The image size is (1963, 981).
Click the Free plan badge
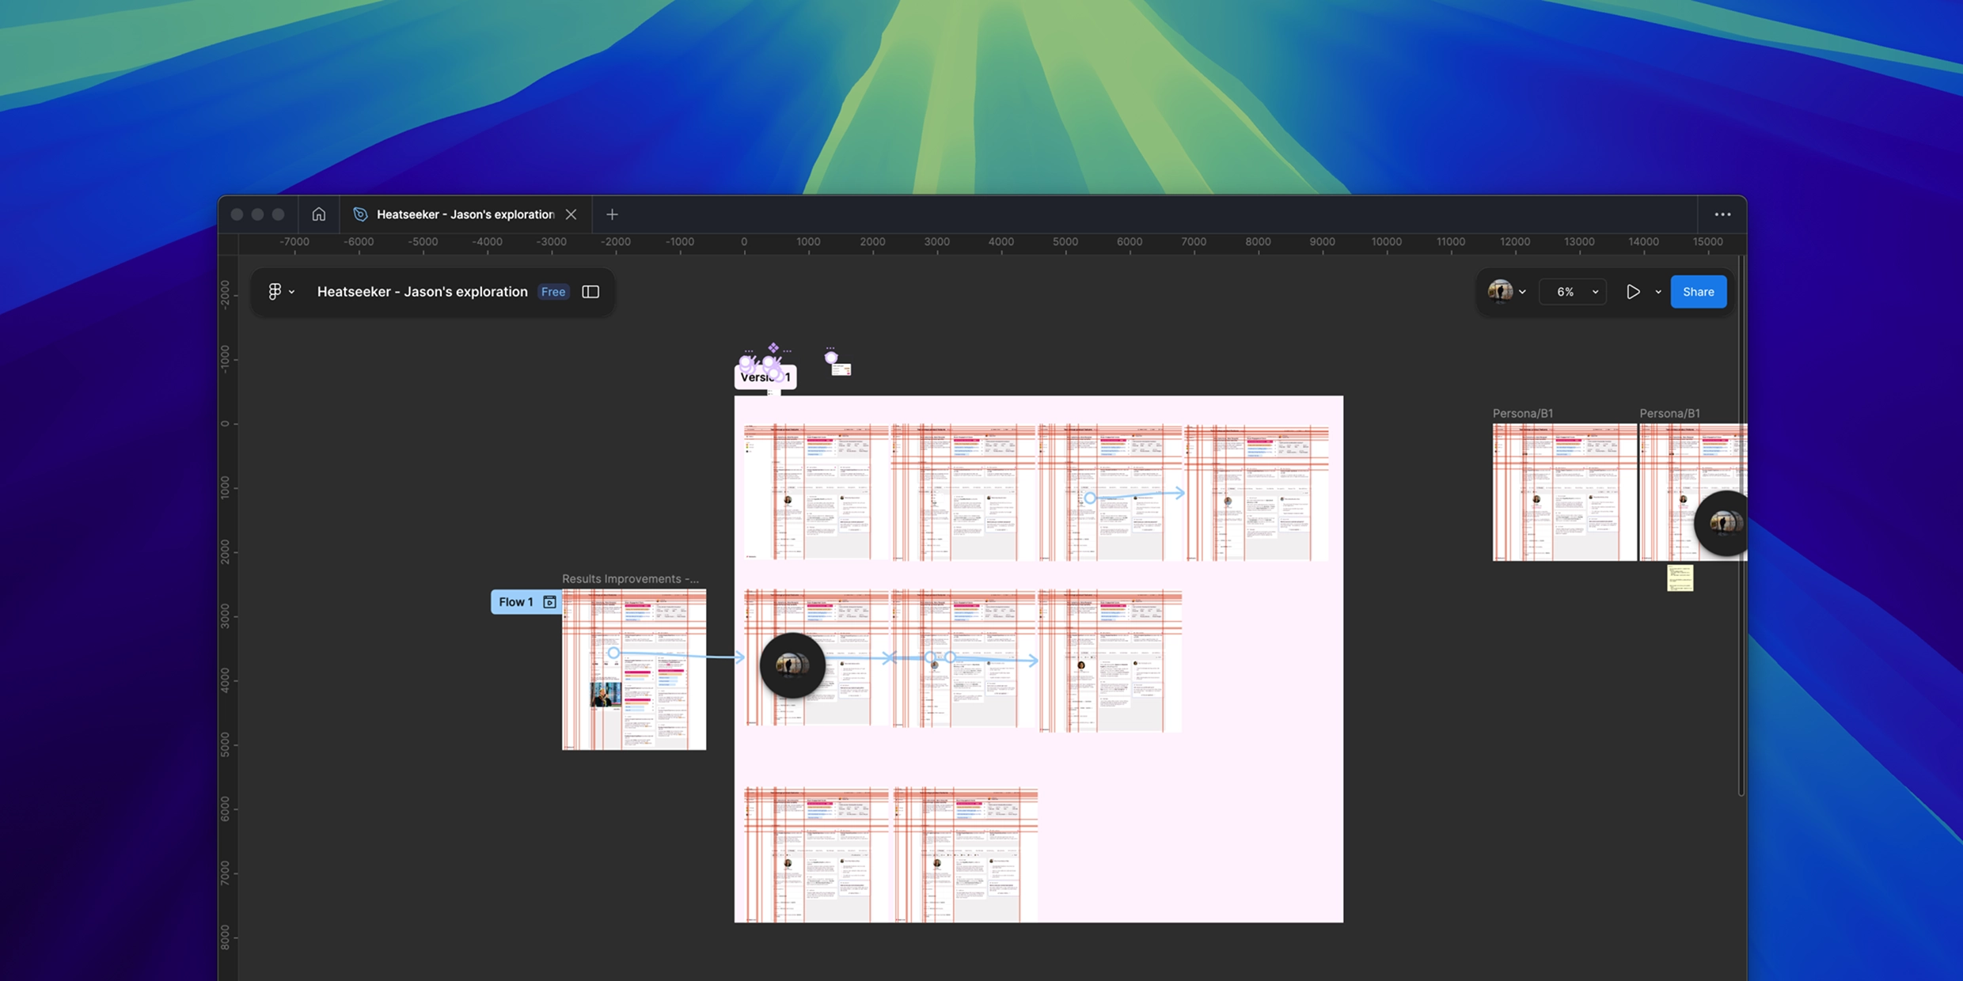pos(552,292)
